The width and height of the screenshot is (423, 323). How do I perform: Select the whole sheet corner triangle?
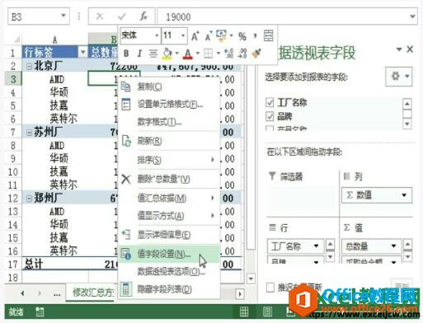point(17,40)
